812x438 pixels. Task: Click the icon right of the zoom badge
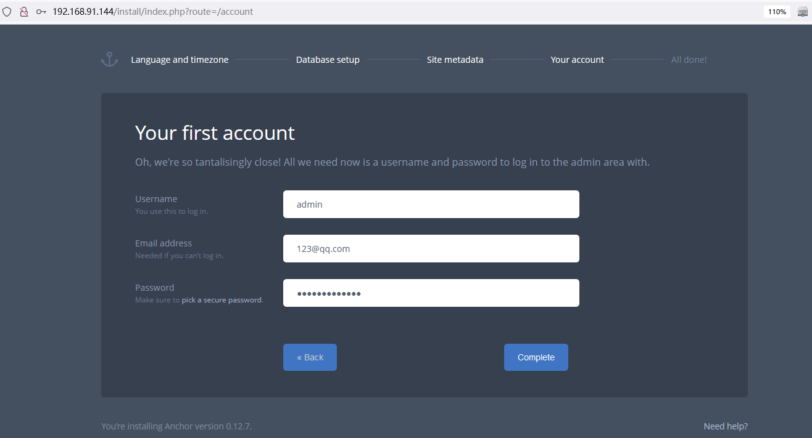(x=803, y=12)
